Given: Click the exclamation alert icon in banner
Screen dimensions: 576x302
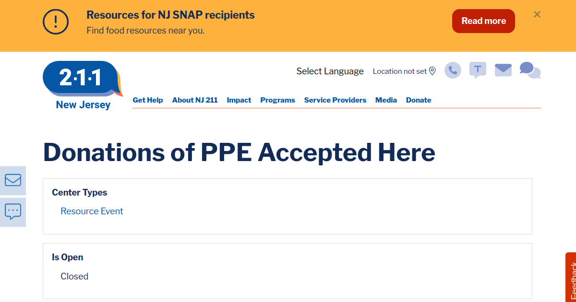Looking at the screenshot, I should pyautogui.click(x=56, y=22).
